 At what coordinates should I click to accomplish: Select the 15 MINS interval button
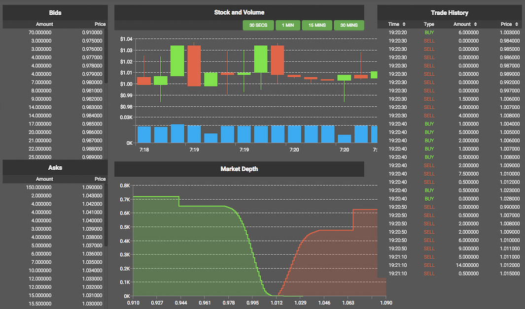tap(317, 25)
